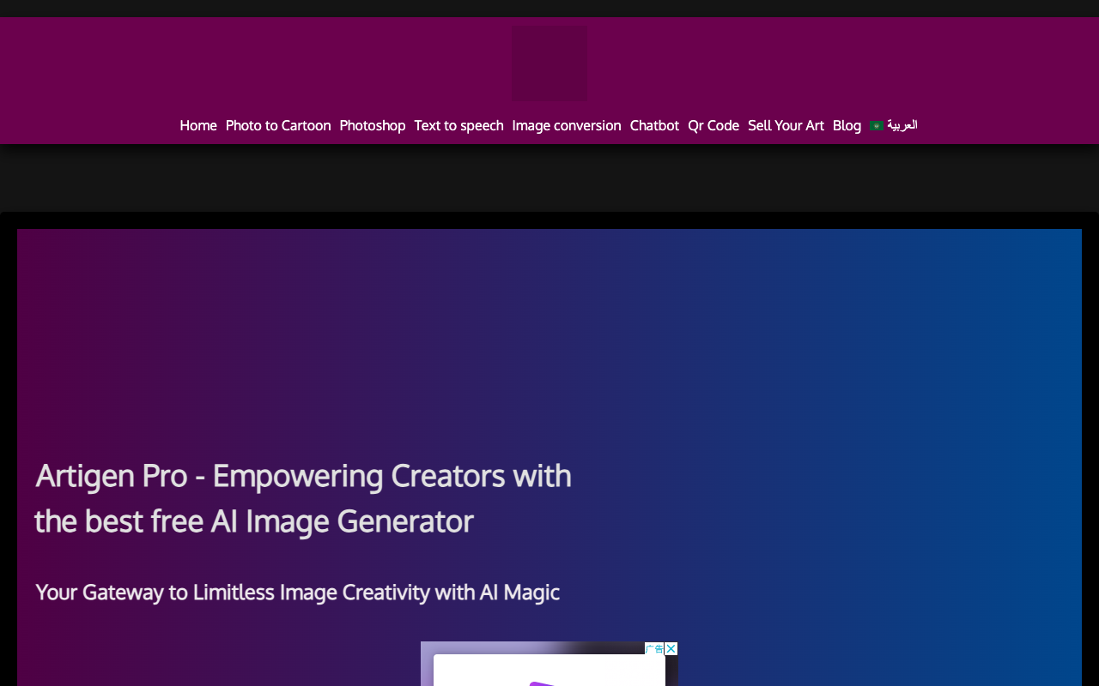Click the site logo in the header
This screenshot has height=686, width=1099.
[549, 63]
